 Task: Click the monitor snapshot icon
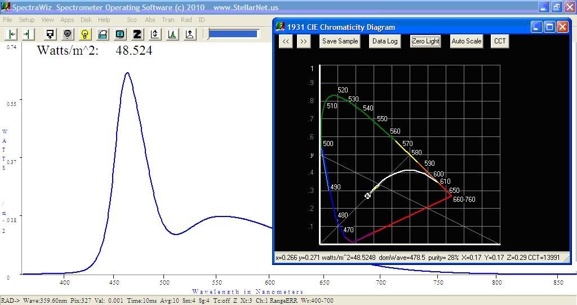point(120,34)
